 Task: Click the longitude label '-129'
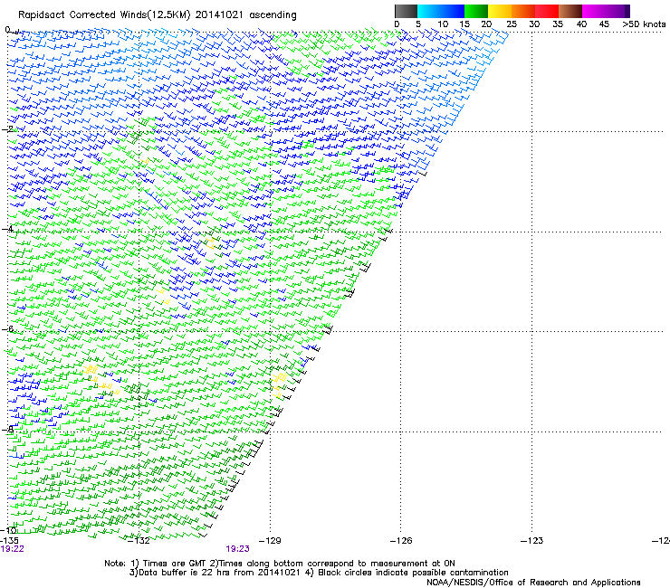[x=270, y=541]
